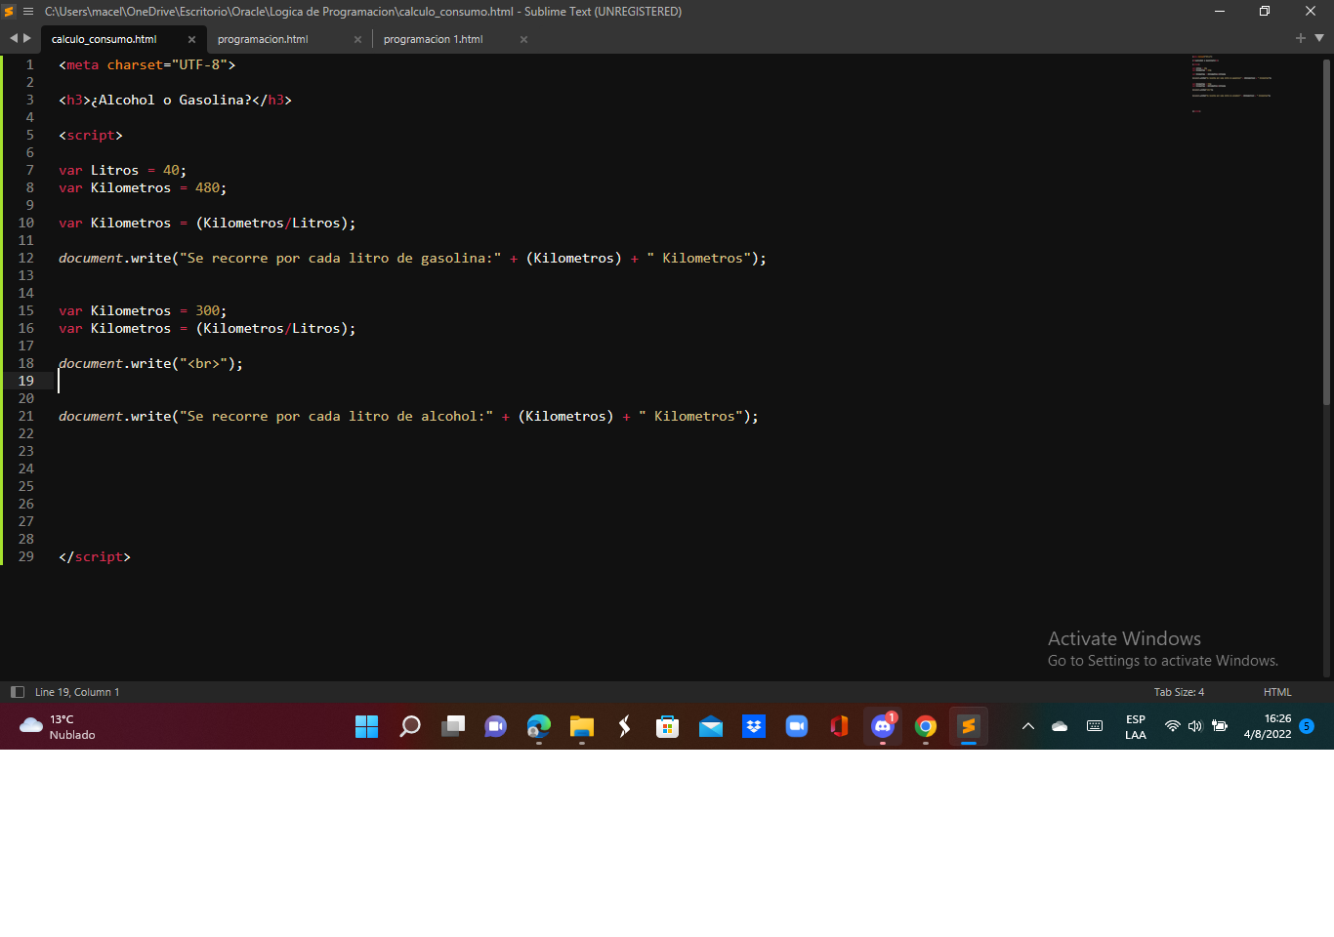Open the notification badge showing 5
The width and height of the screenshot is (1334, 937).
tap(1307, 726)
